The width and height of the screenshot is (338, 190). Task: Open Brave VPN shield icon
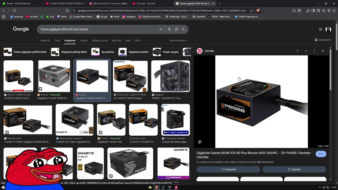(329, 11)
